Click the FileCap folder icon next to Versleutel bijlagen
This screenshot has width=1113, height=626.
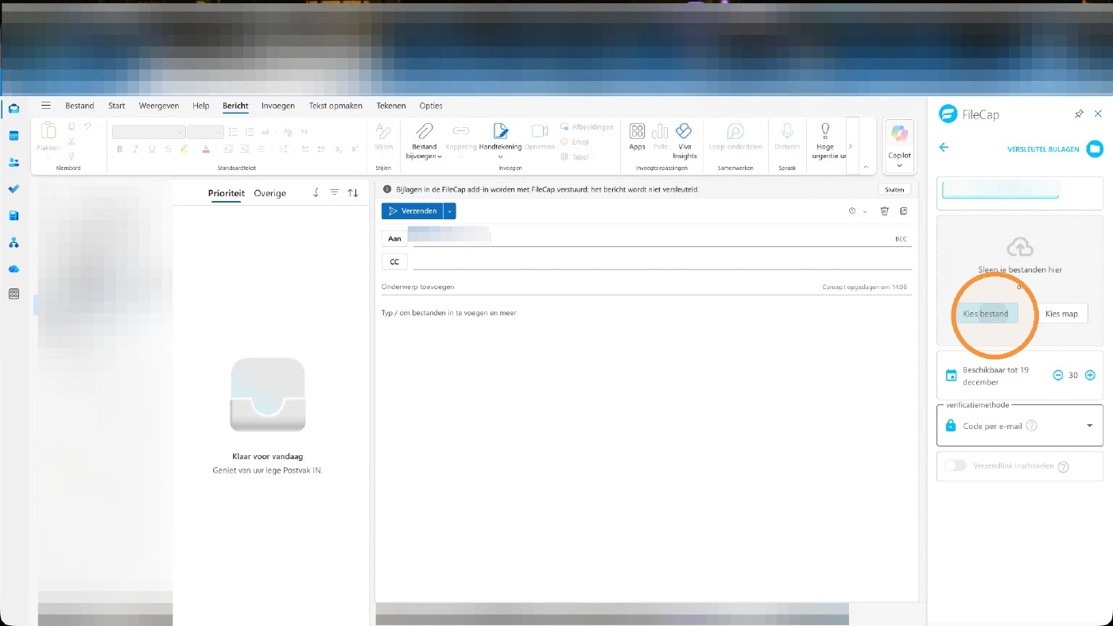coord(1095,149)
